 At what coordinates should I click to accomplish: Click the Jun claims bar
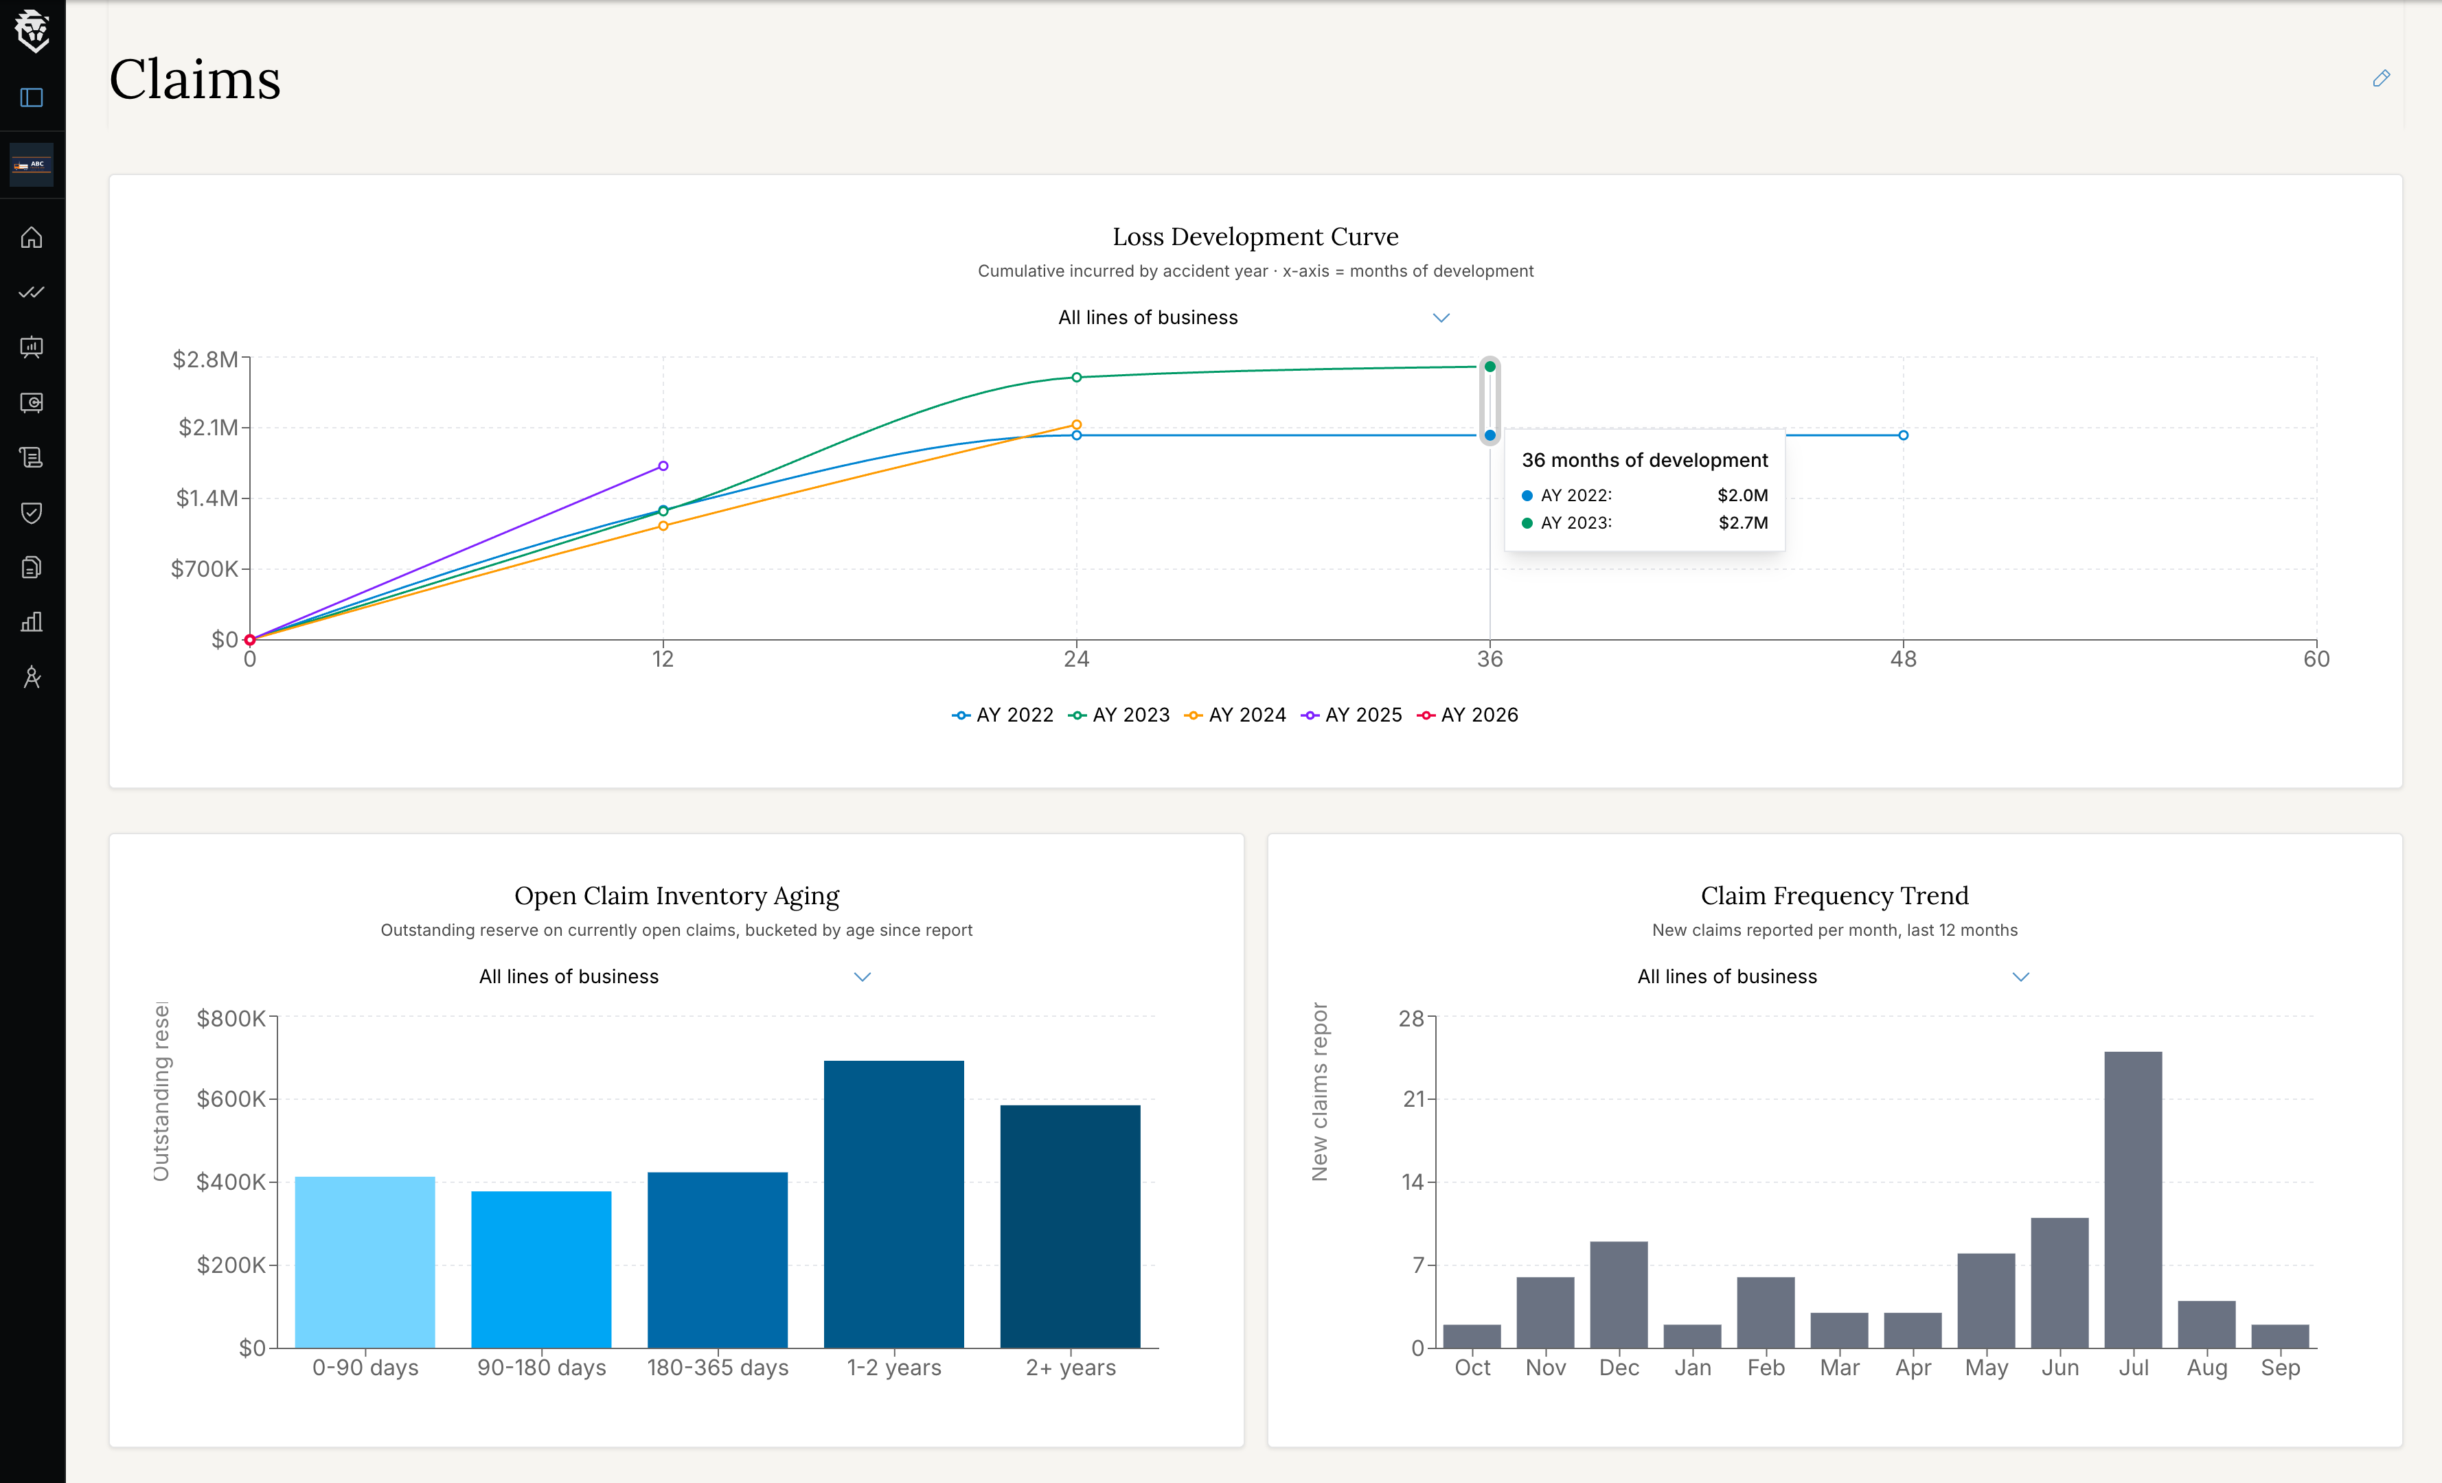pos(2059,1283)
